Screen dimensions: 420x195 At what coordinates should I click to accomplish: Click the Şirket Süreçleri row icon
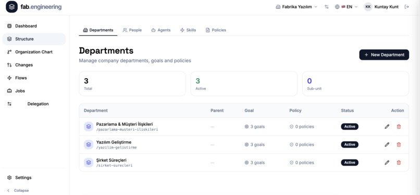click(89, 163)
